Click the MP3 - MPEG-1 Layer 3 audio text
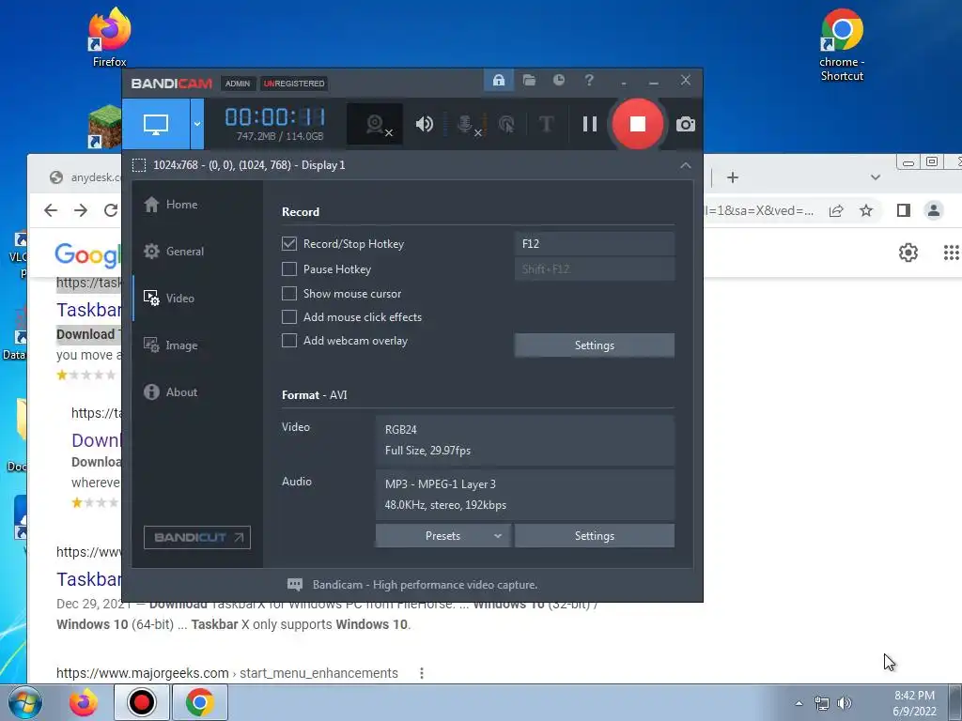This screenshot has height=721, width=962. (440, 484)
